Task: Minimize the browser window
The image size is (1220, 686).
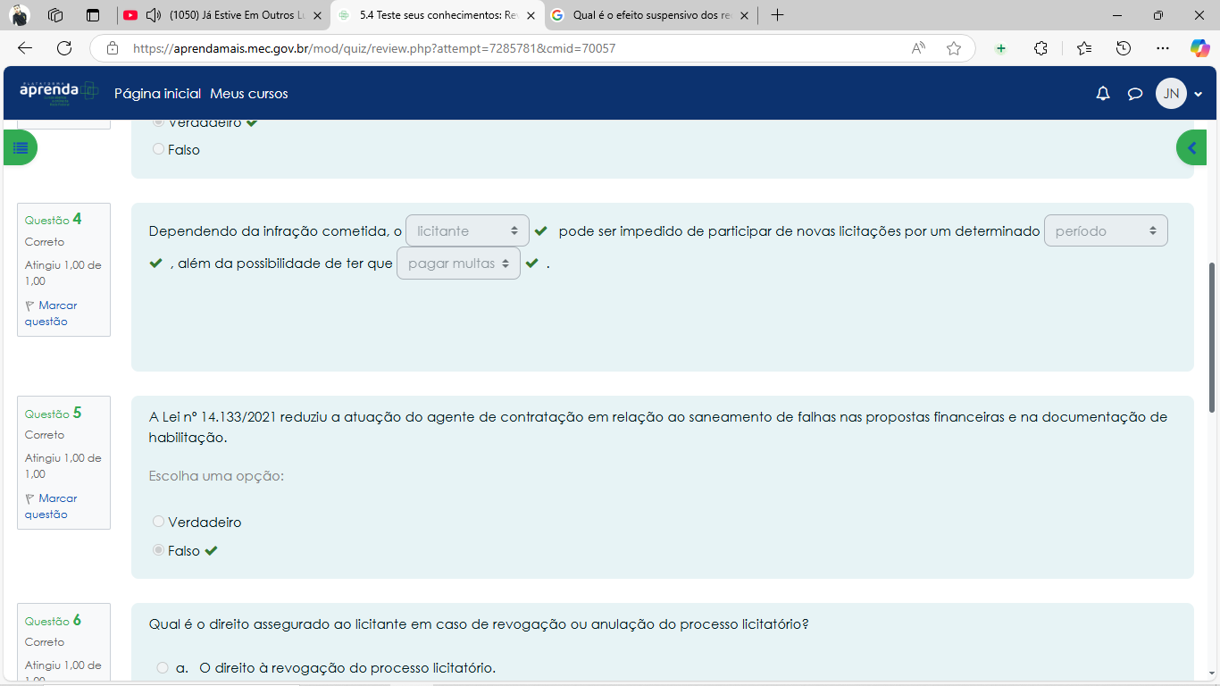Action: pyautogui.click(x=1116, y=15)
